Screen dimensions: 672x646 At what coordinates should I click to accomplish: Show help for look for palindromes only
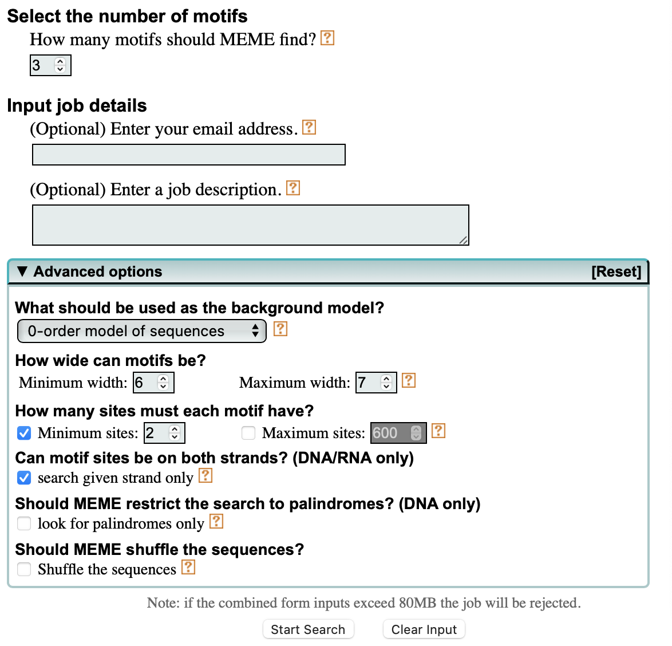[216, 522]
